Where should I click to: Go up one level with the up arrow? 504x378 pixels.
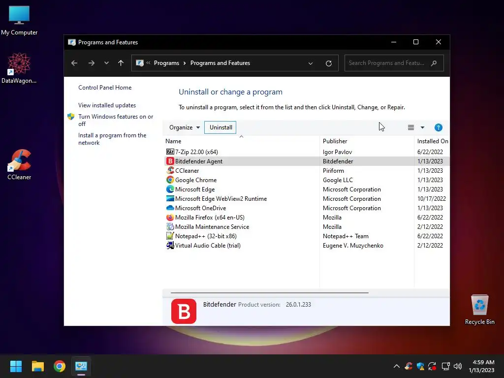(121, 63)
